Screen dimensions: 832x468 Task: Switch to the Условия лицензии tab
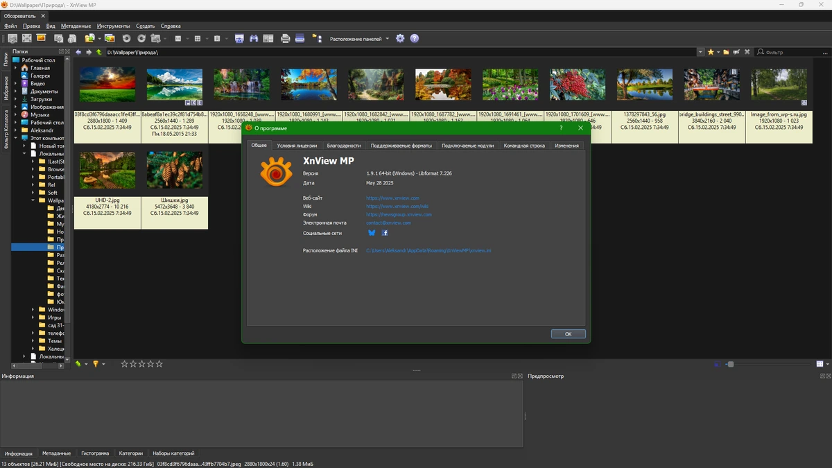[297, 146]
